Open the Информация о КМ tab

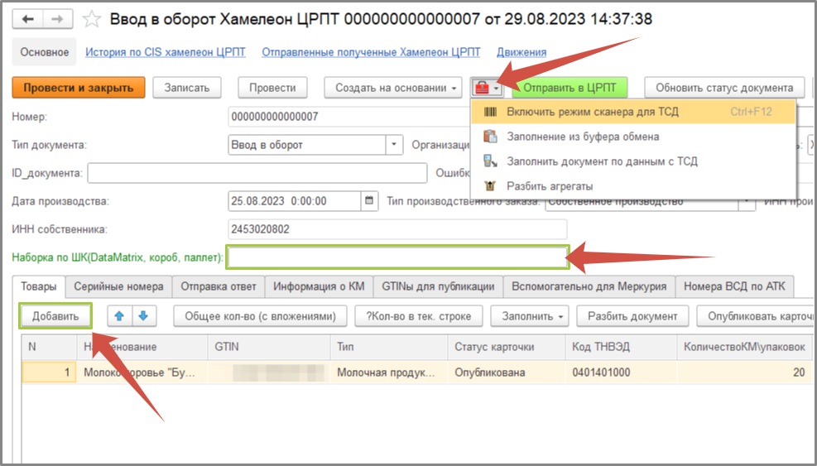[x=319, y=286]
